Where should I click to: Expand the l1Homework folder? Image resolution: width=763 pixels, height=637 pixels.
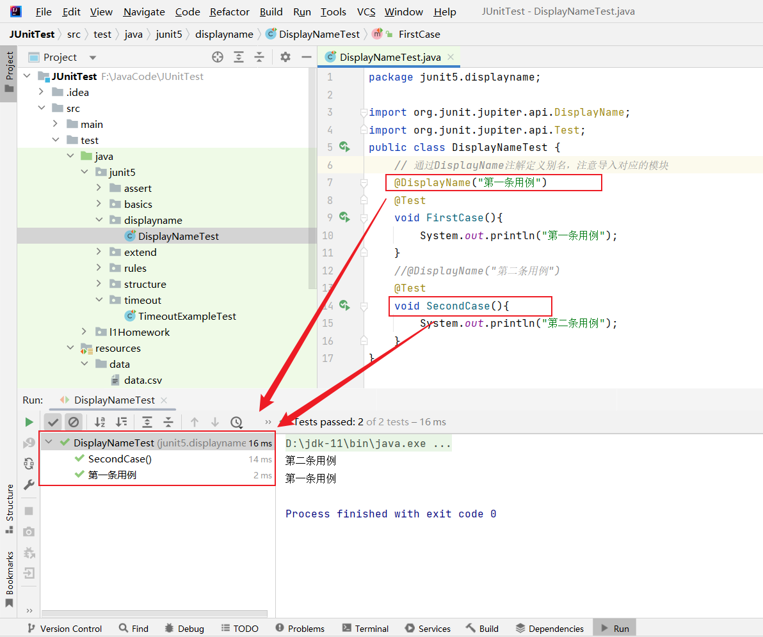pyautogui.click(x=84, y=332)
